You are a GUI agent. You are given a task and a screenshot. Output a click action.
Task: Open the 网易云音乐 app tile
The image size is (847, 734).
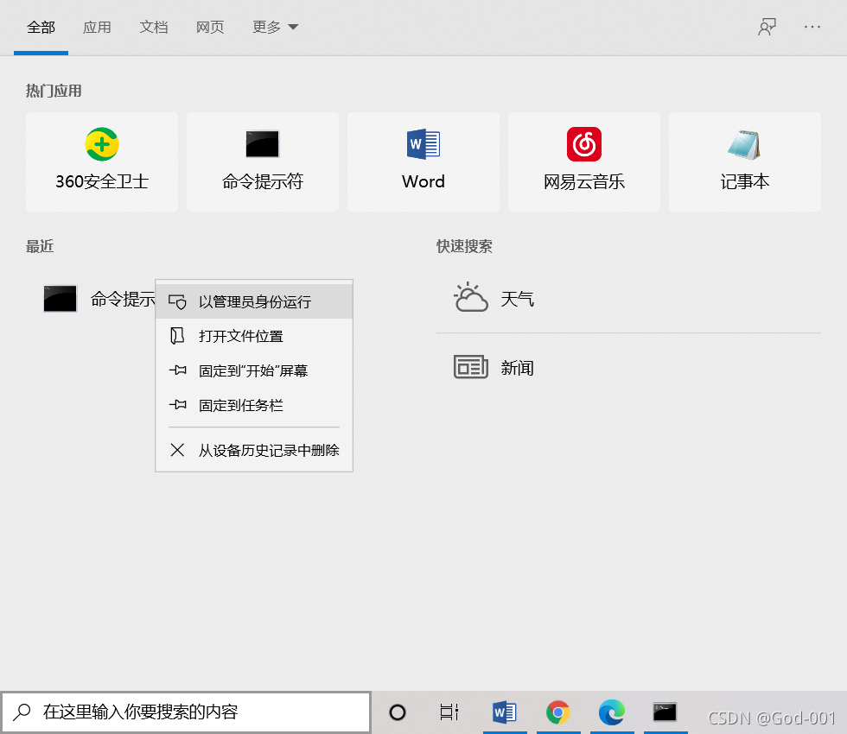click(x=584, y=162)
